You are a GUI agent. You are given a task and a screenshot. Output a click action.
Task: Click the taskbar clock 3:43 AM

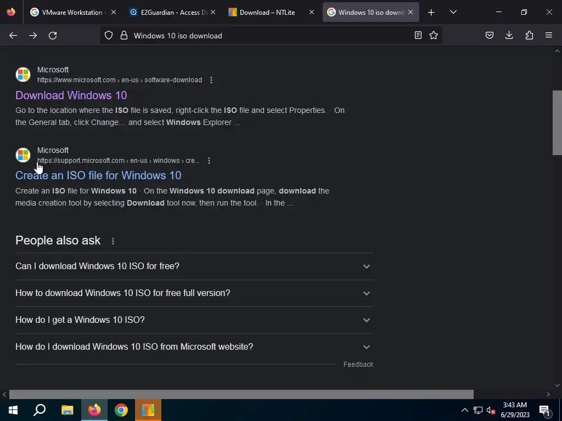515,405
